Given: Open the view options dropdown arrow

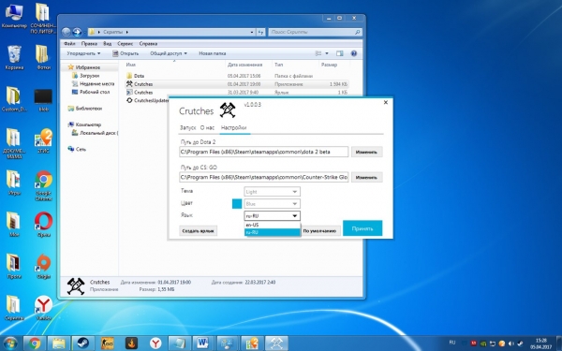Looking at the screenshot, I should (x=327, y=53).
